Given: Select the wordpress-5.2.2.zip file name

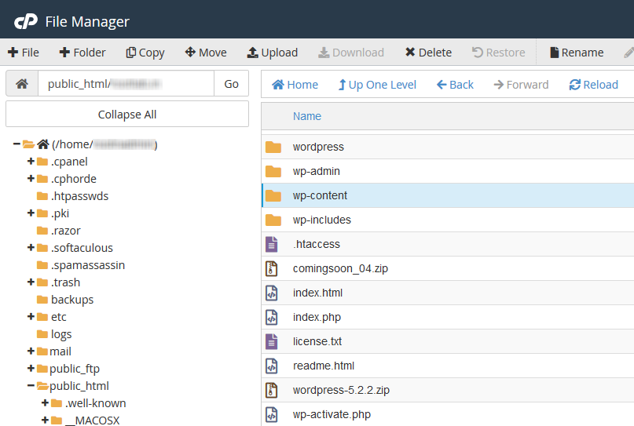Looking at the screenshot, I should click(x=341, y=390).
